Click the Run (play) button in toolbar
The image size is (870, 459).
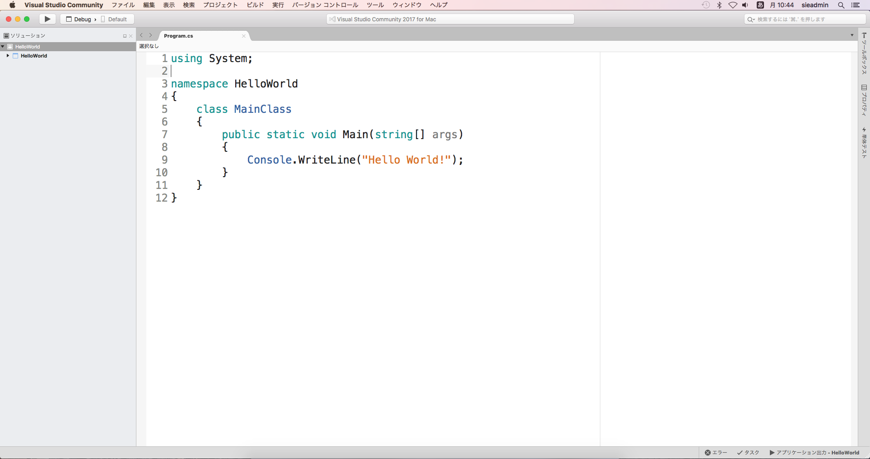click(47, 19)
